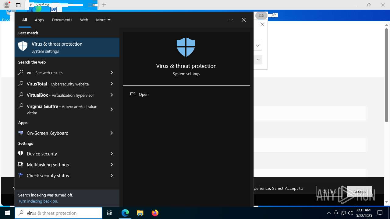Click the taskbar clock showing 8:31 AM
Image resolution: width=390 pixels, height=219 pixels.
click(x=363, y=213)
